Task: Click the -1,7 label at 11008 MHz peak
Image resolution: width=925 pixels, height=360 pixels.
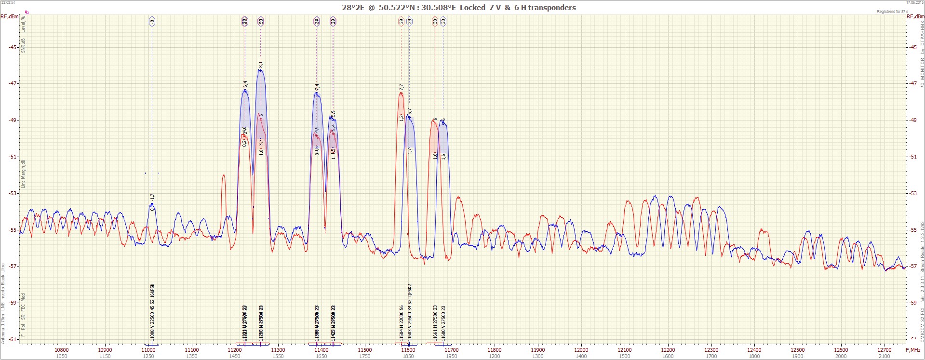Action: pyautogui.click(x=152, y=198)
